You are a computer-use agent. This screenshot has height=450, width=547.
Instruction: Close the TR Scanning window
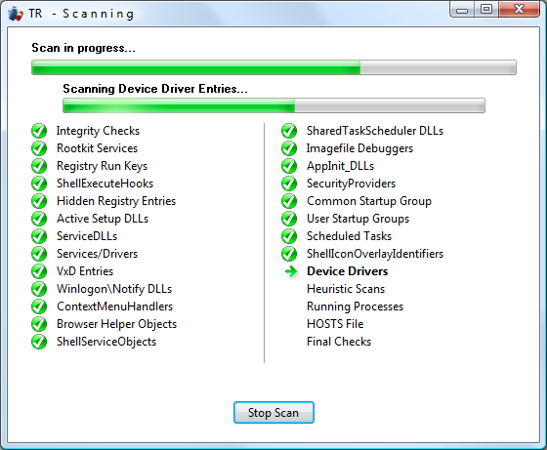[x=519, y=10]
